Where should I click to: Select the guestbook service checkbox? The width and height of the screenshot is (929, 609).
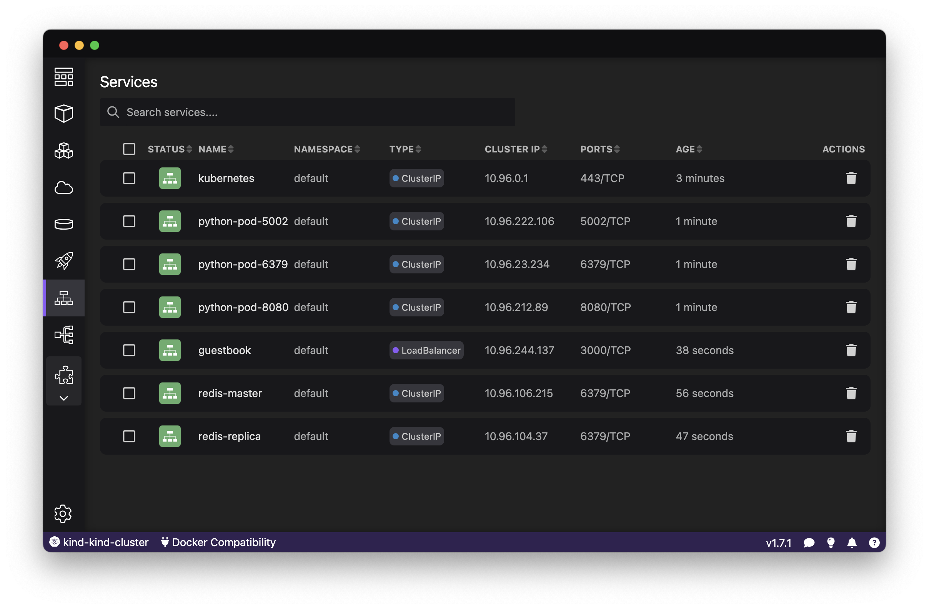click(129, 350)
